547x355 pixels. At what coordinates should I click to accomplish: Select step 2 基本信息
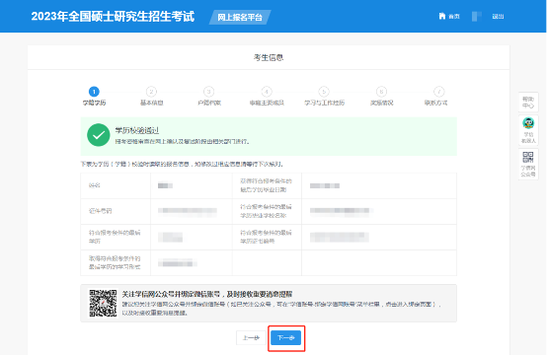[x=151, y=97]
